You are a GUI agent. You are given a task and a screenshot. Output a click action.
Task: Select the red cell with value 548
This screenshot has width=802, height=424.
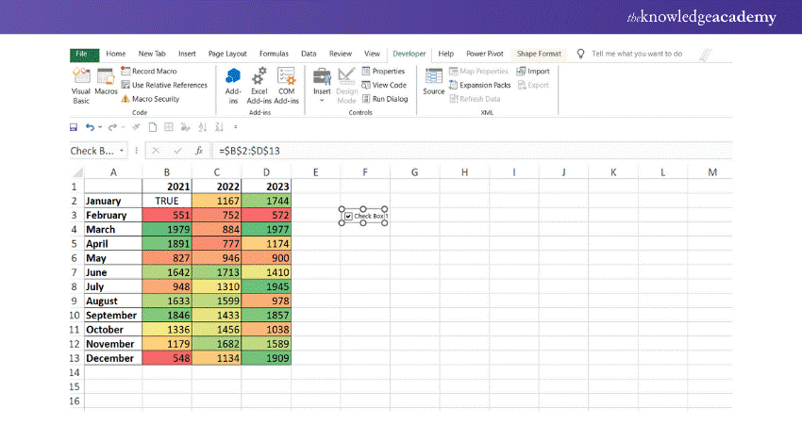click(x=165, y=358)
